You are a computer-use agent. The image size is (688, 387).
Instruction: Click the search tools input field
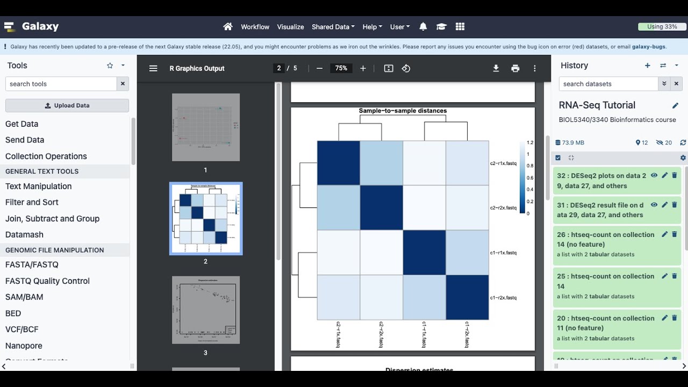[61, 84]
